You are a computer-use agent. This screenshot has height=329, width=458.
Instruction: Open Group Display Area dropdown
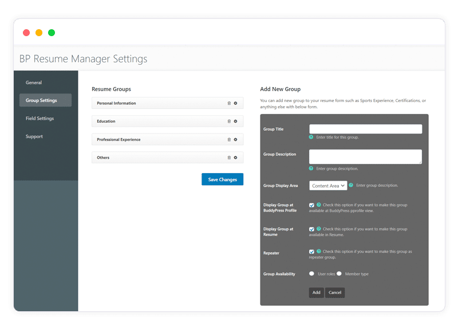pyautogui.click(x=328, y=186)
